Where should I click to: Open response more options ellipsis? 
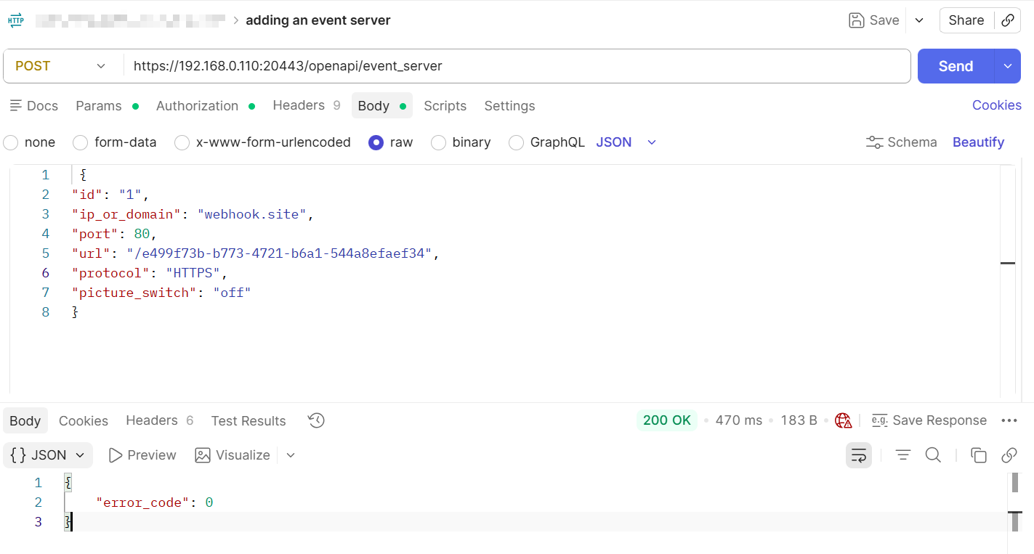[1009, 420]
